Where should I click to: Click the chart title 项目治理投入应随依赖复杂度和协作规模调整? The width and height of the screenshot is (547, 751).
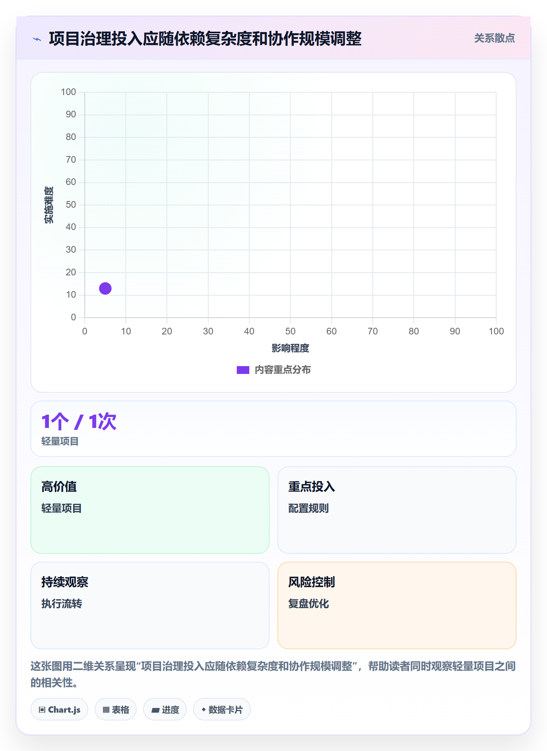coord(205,39)
